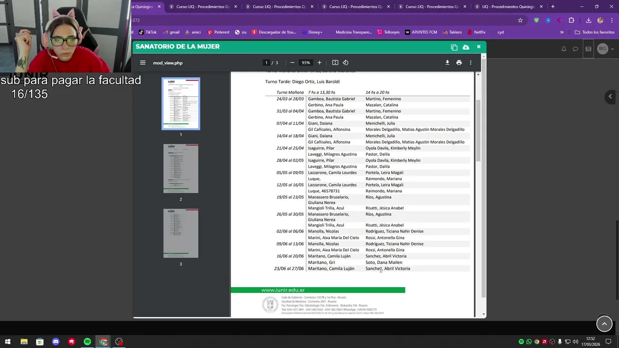Select page 3 thumbnail in sidebar
This screenshot has height=348, width=619.
point(181,233)
